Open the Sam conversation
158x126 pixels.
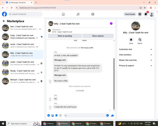click(x=22, y=28)
